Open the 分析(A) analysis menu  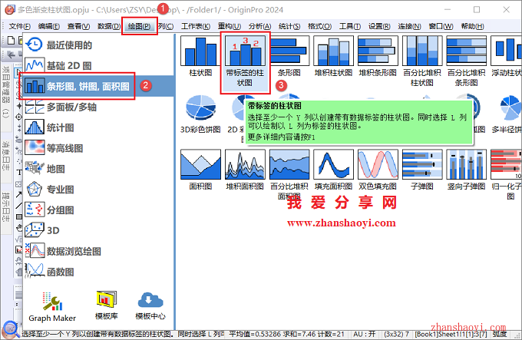pos(259,26)
